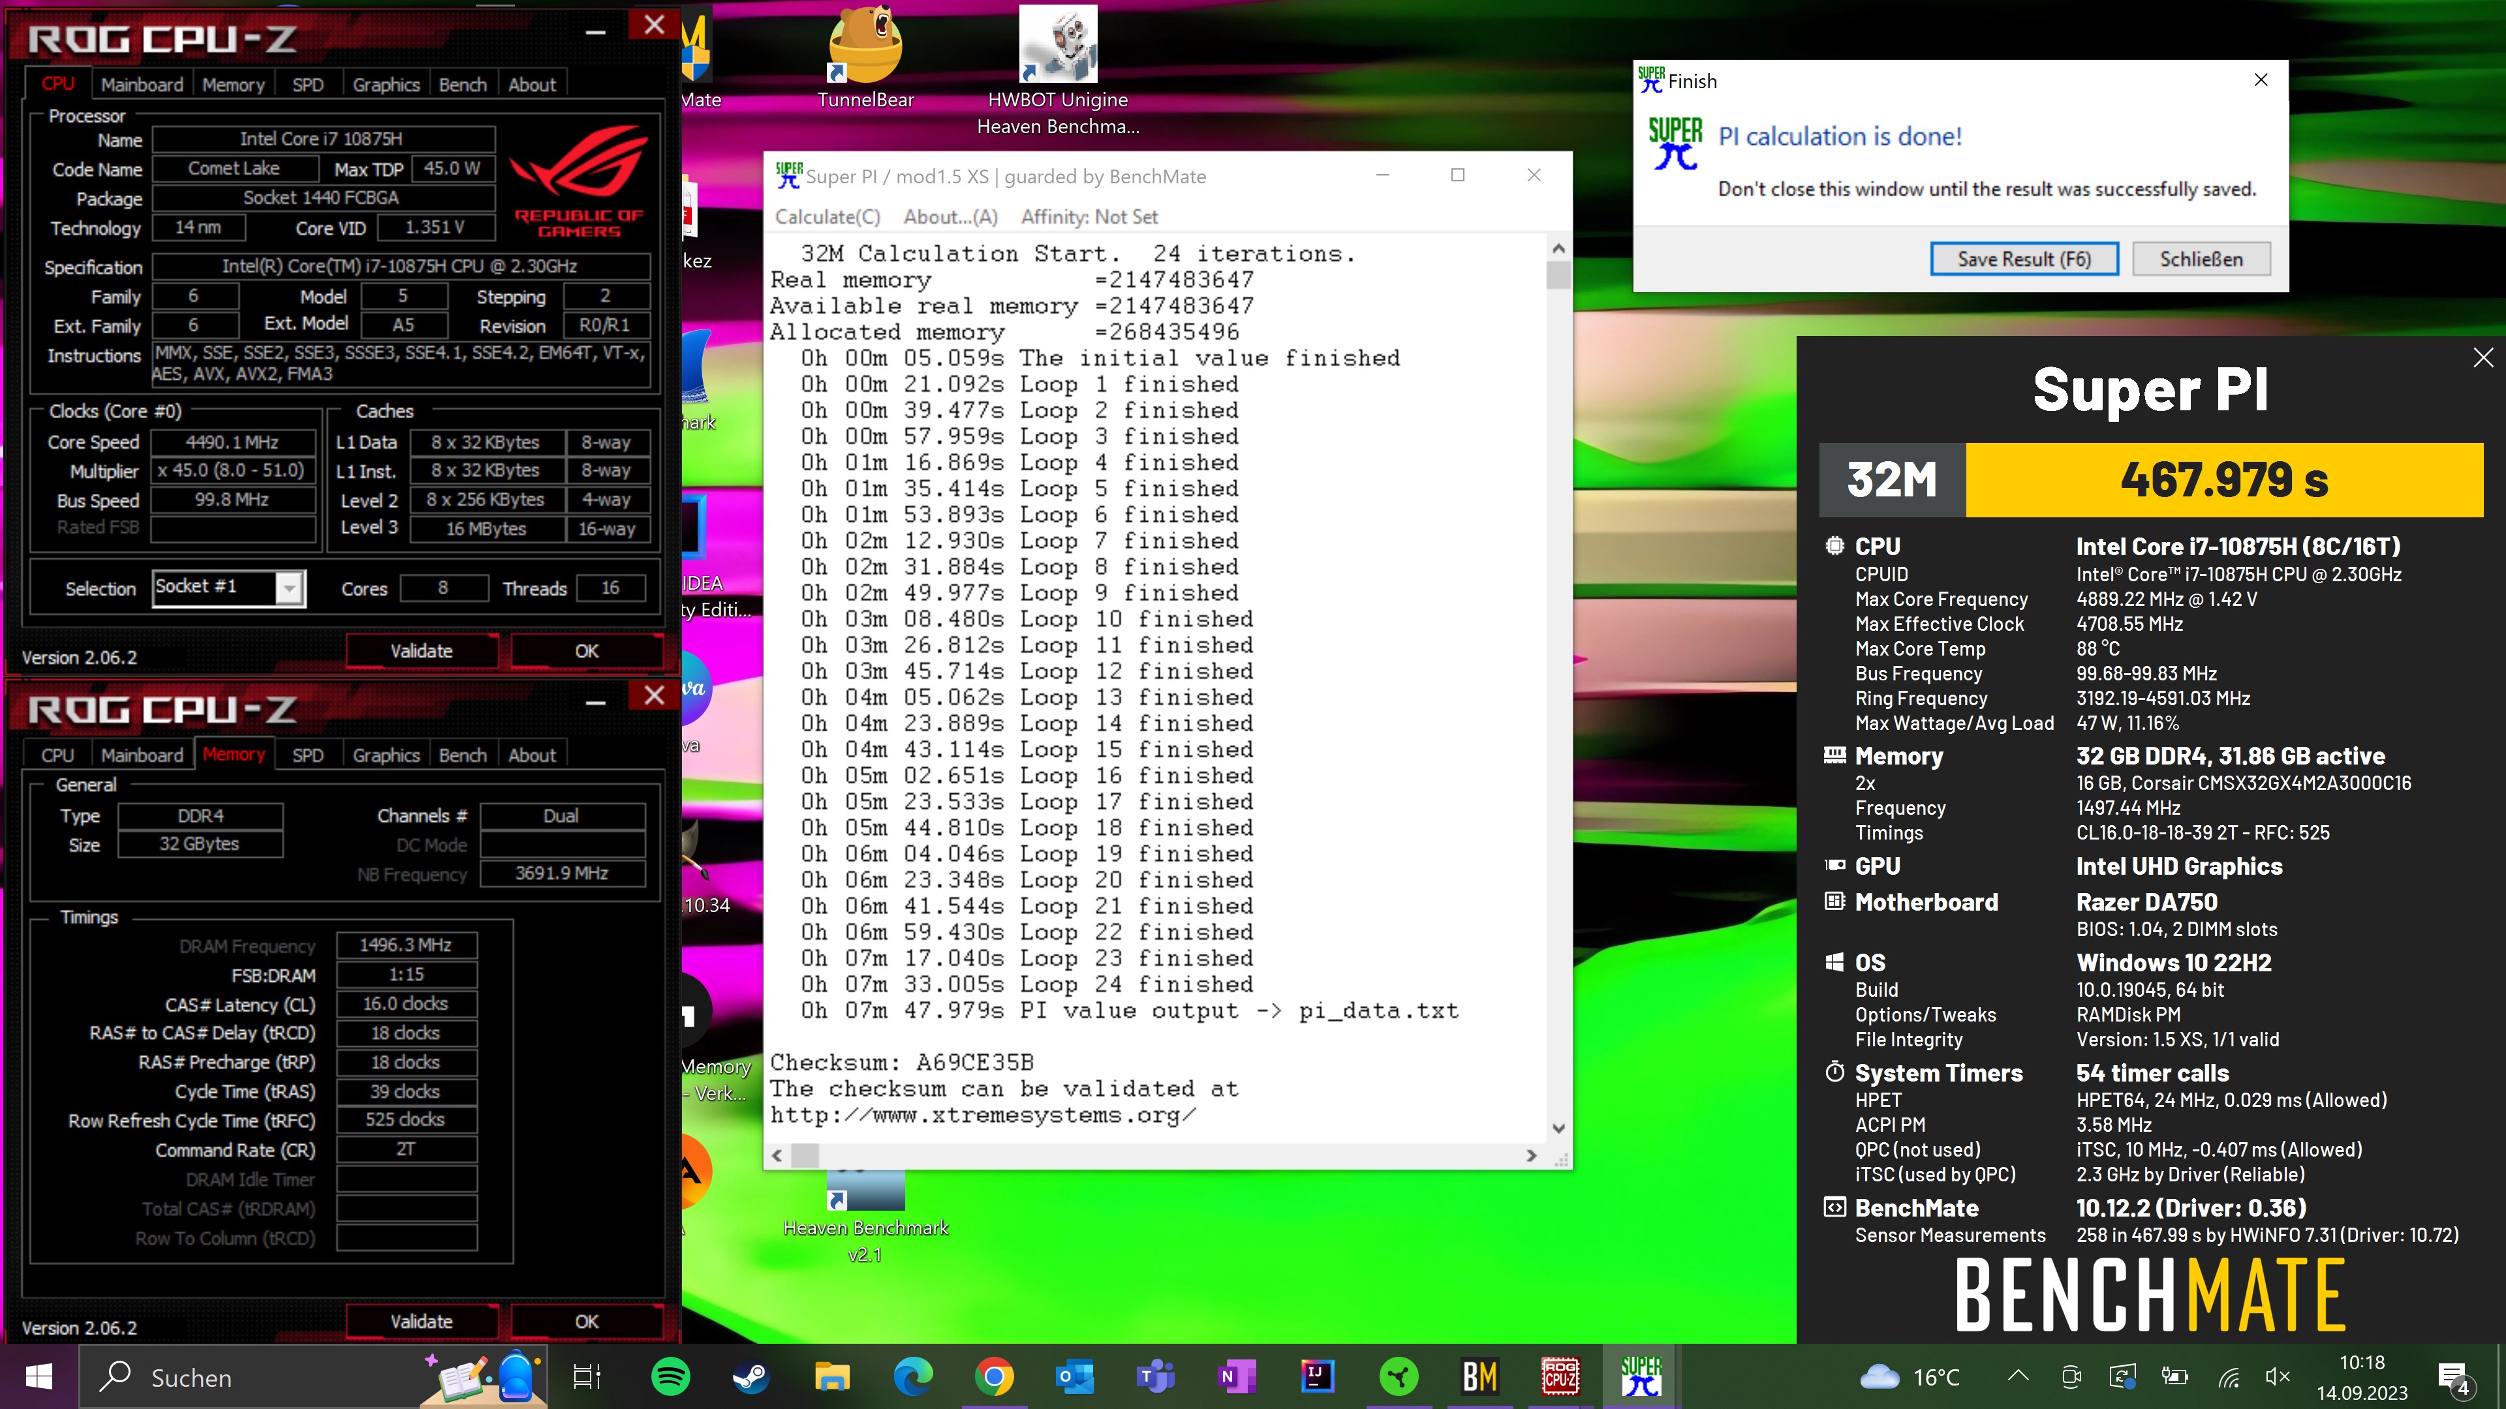
Task: Click the Core Speed 4490.1 MHz field
Action: (x=232, y=442)
